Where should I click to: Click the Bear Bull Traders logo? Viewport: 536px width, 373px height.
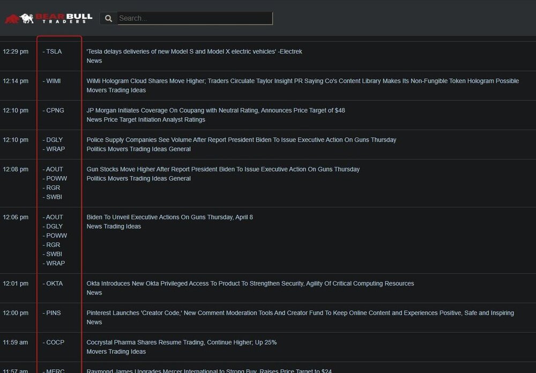tap(48, 18)
